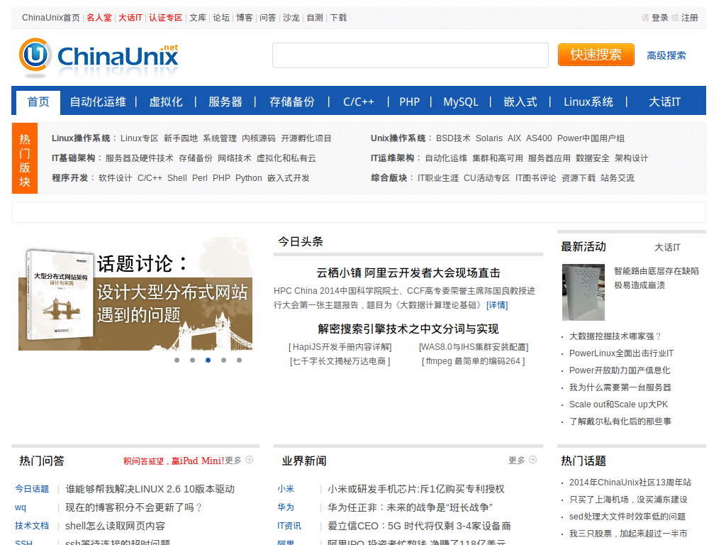Select the active third carousel dot

208,360
